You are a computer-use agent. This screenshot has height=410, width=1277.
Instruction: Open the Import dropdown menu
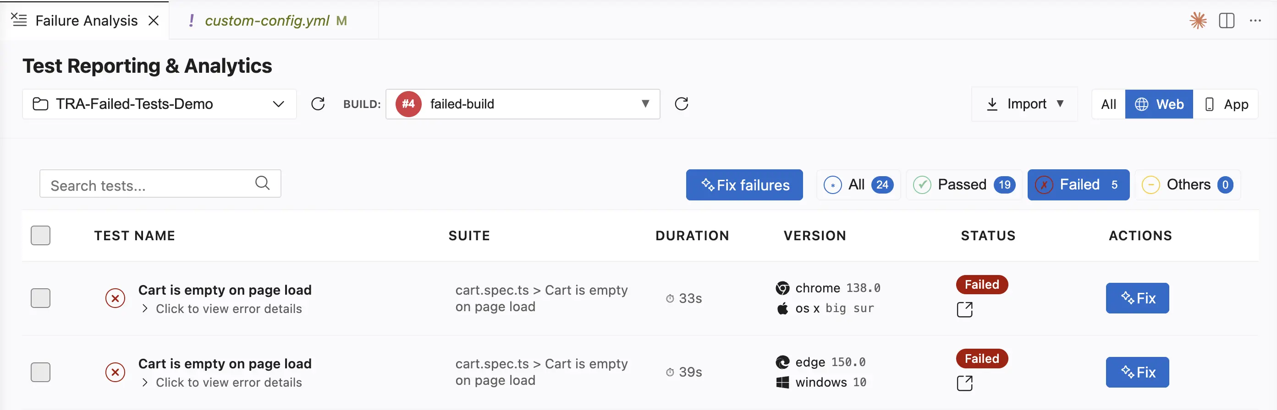tap(1025, 104)
